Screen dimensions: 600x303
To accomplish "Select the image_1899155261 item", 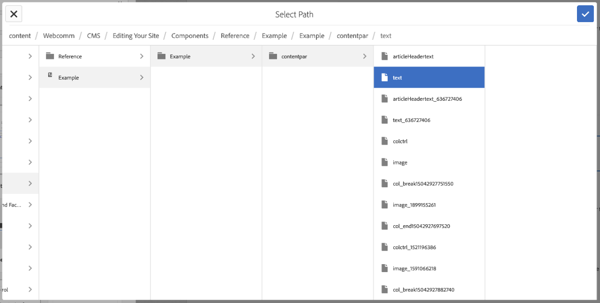I will [x=414, y=205].
